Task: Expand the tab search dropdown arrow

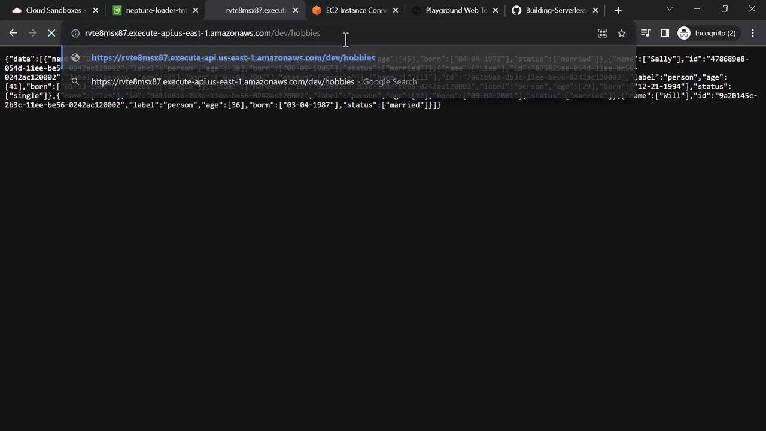Action: click(670, 10)
